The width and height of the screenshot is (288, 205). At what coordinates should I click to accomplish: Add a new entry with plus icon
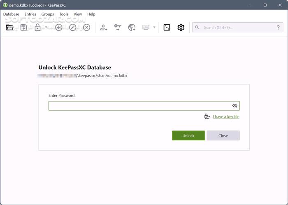point(59,28)
